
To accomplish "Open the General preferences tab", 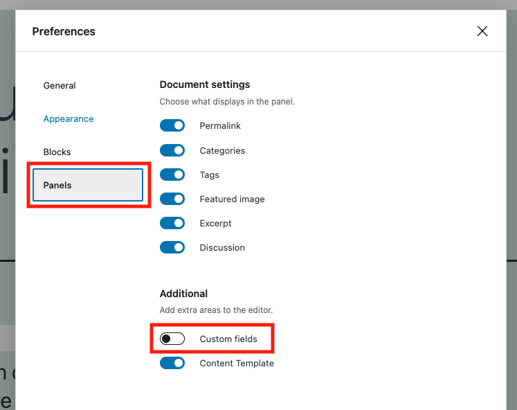I will coord(60,86).
